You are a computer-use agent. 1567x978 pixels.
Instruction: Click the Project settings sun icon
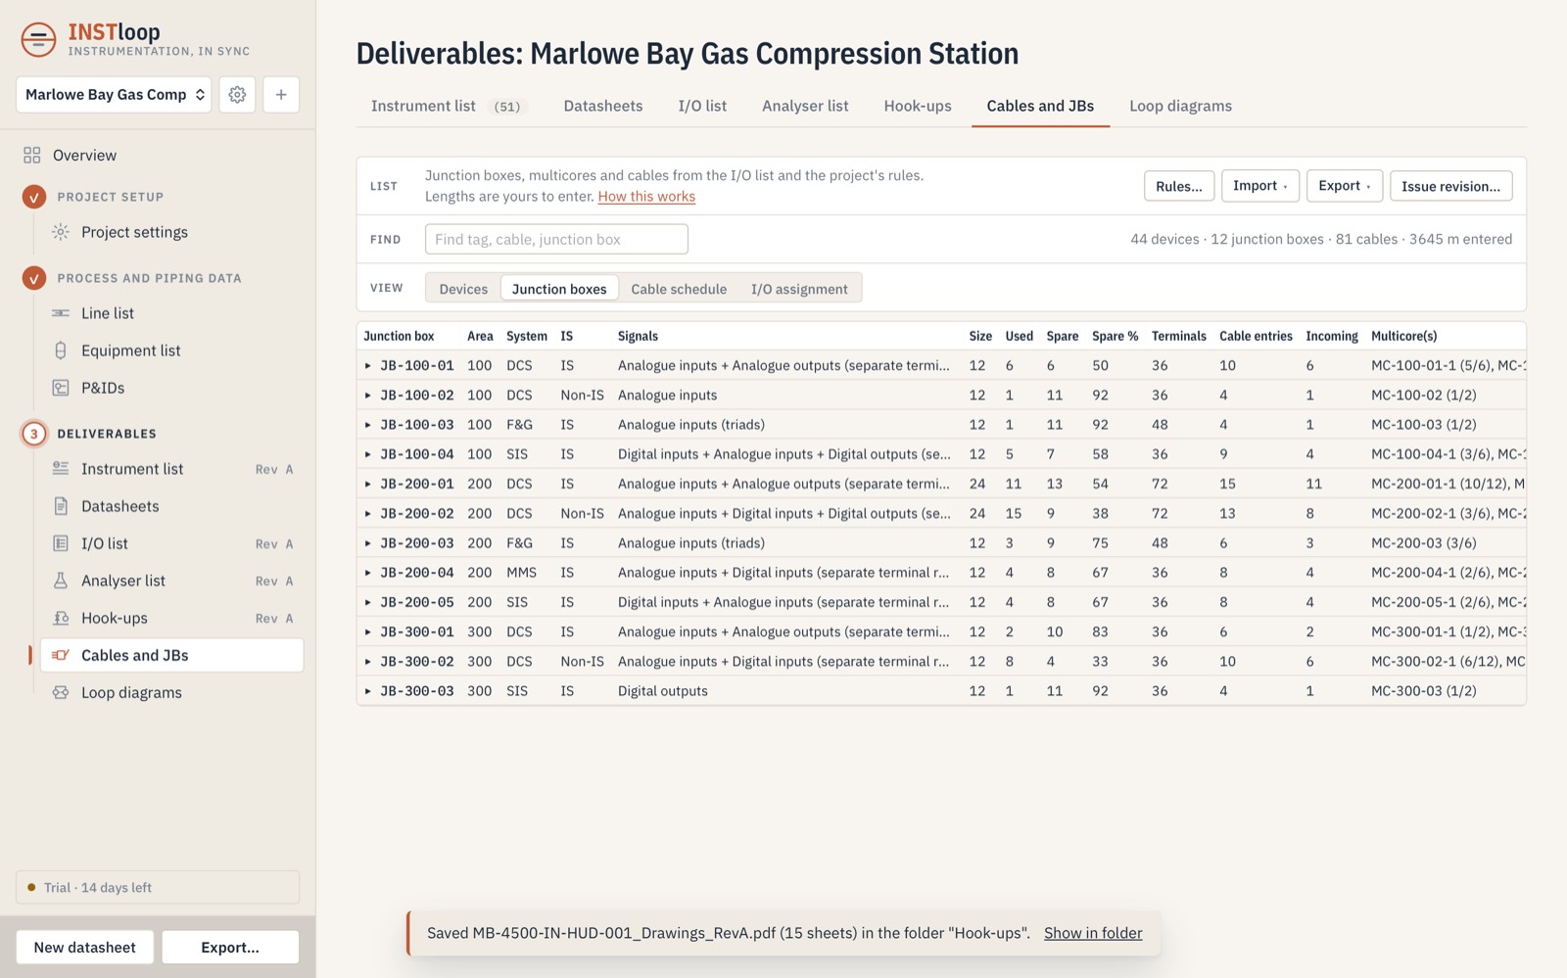pyautogui.click(x=61, y=232)
